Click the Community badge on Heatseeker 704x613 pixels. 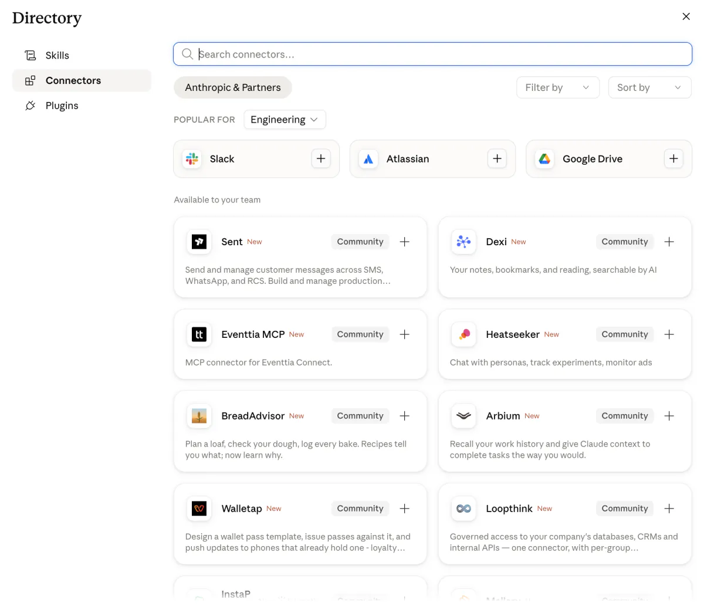pos(625,334)
